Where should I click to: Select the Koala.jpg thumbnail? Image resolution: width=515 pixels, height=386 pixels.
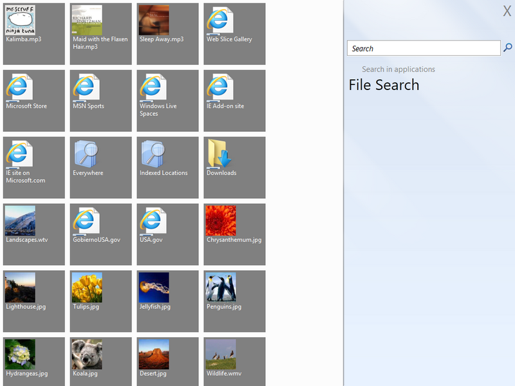click(x=101, y=362)
